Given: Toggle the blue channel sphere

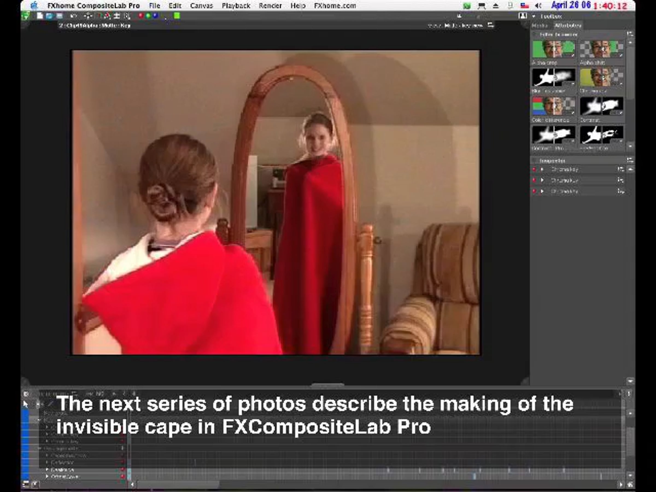Looking at the screenshot, I should pyautogui.click(x=156, y=16).
